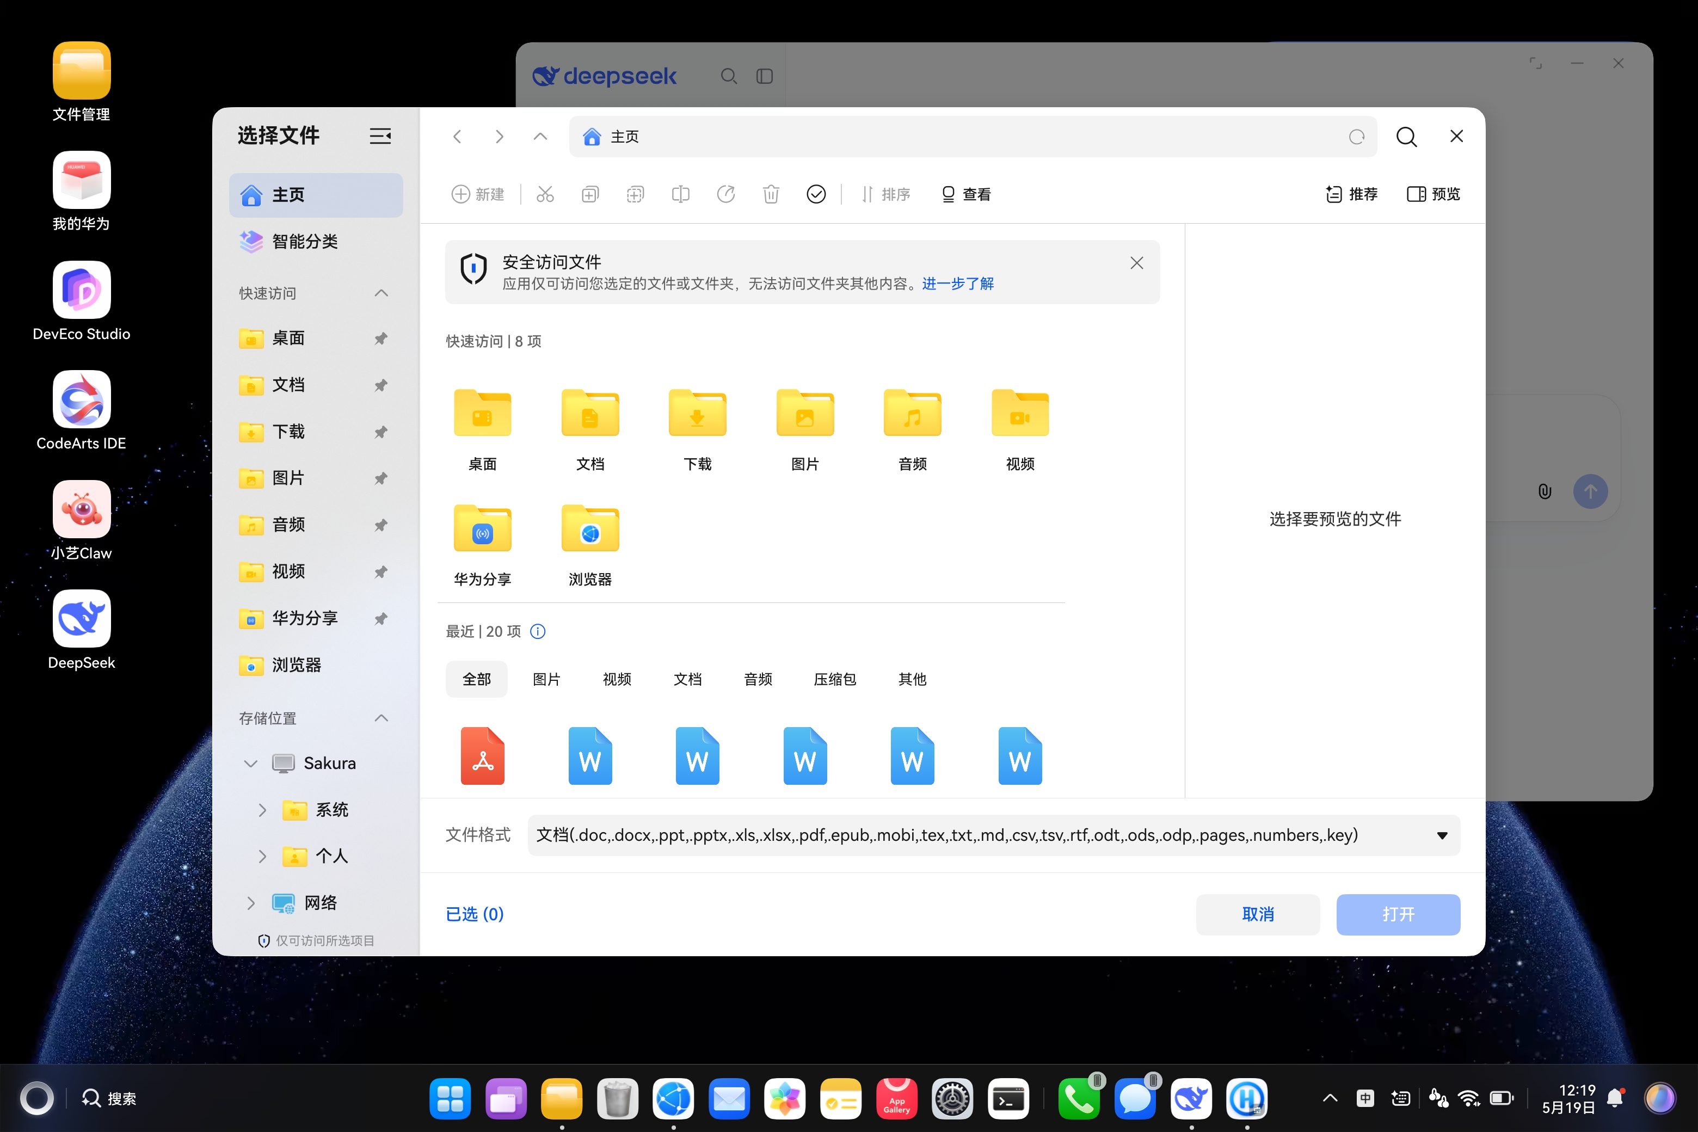The image size is (1698, 1132).
Task: Open the Sort (排序) options
Action: 886,194
